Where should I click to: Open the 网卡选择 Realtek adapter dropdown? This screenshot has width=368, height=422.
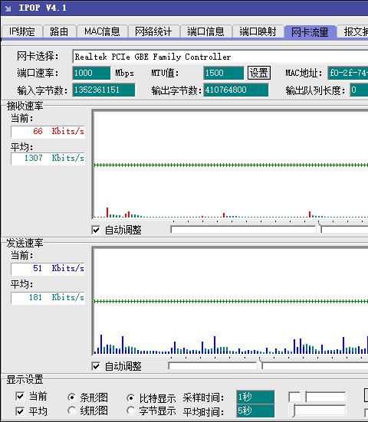(x=220, y=57)
